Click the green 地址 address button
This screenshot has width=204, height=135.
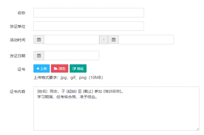click(x=78, y=68)
